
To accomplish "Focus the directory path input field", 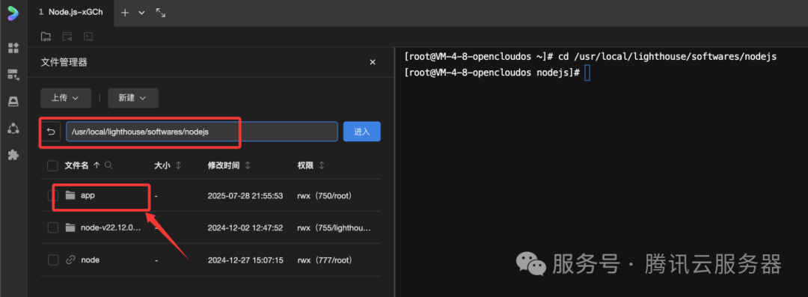I will [201, 132].
